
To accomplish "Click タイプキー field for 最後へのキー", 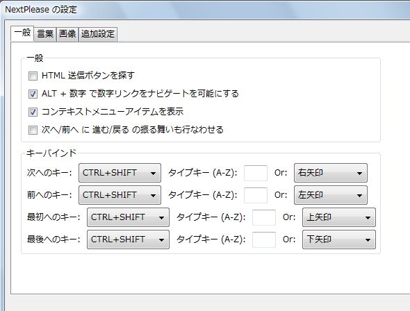I will coord(264,239).
